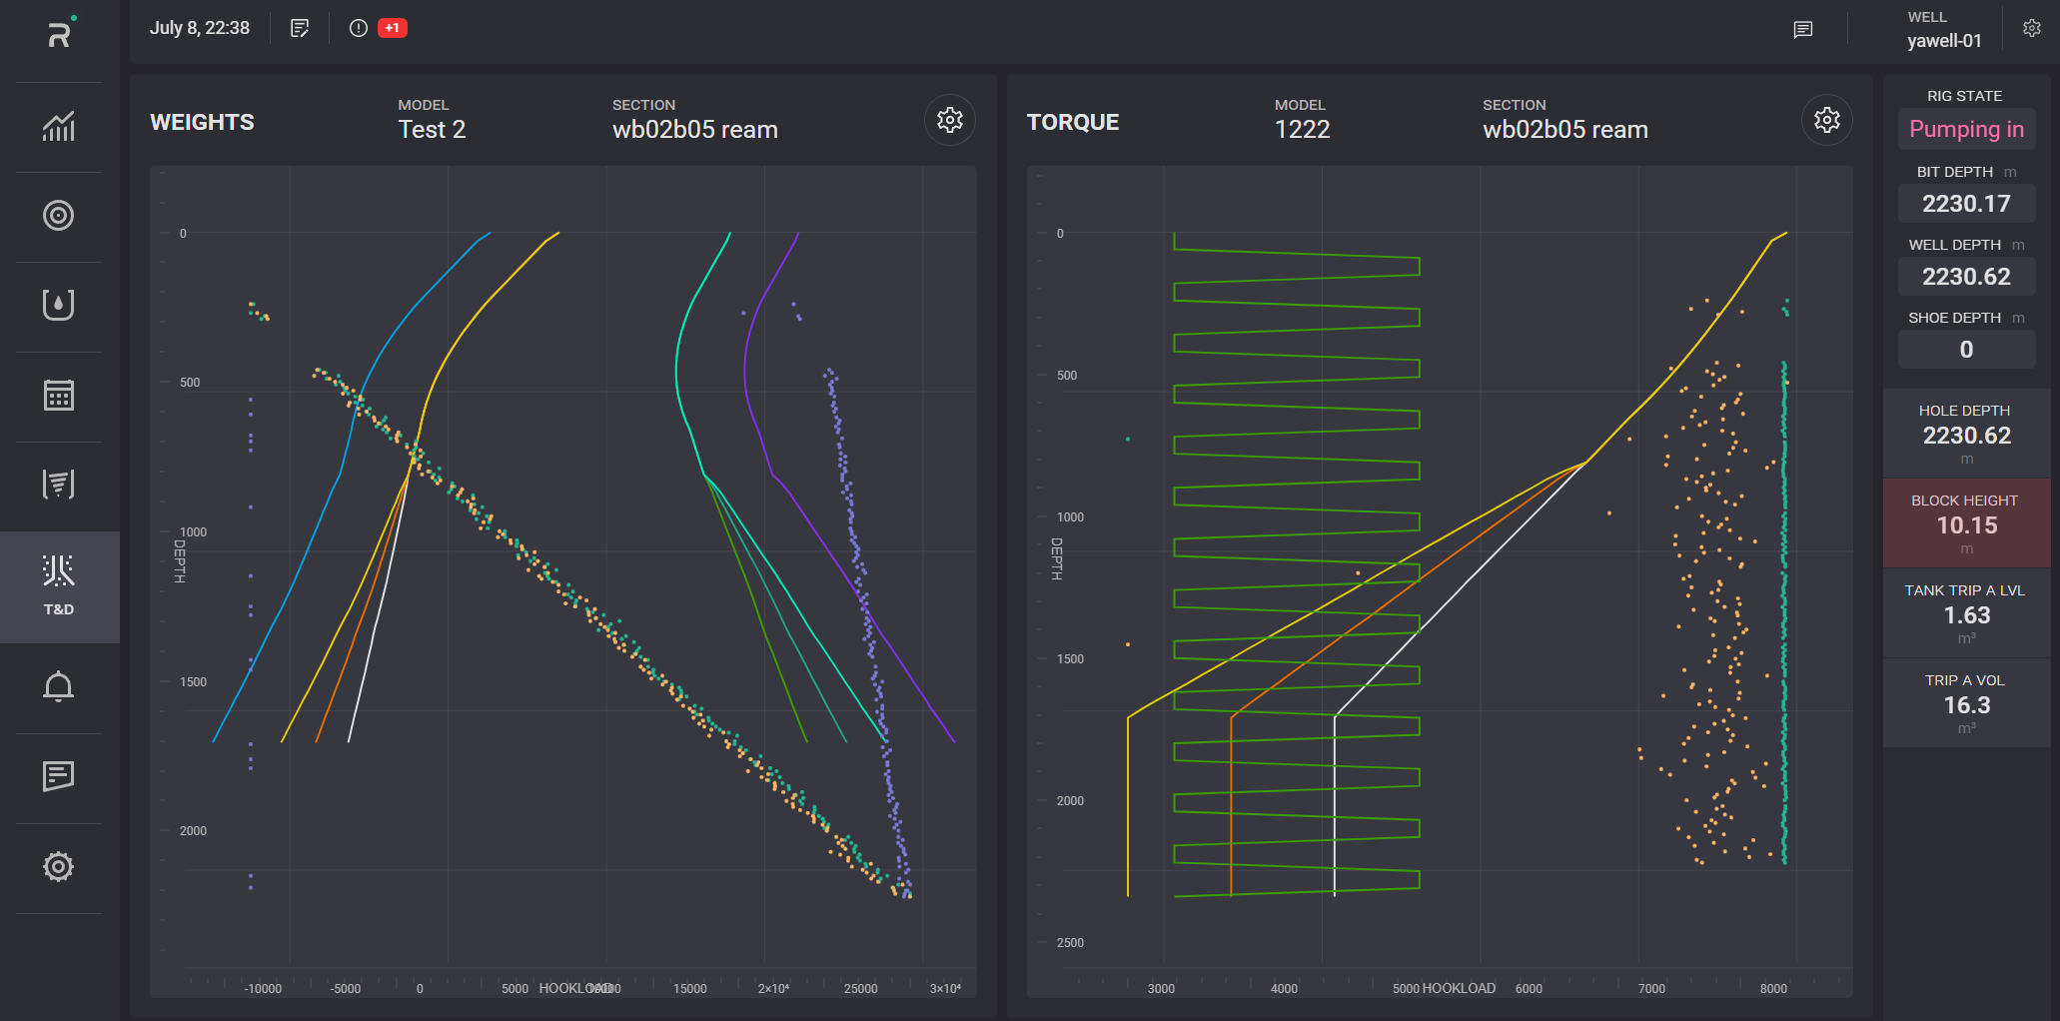The image size is (2060, 1021).
Task: Open the chart analytics sidebar icon
Action: coord(59,127)
